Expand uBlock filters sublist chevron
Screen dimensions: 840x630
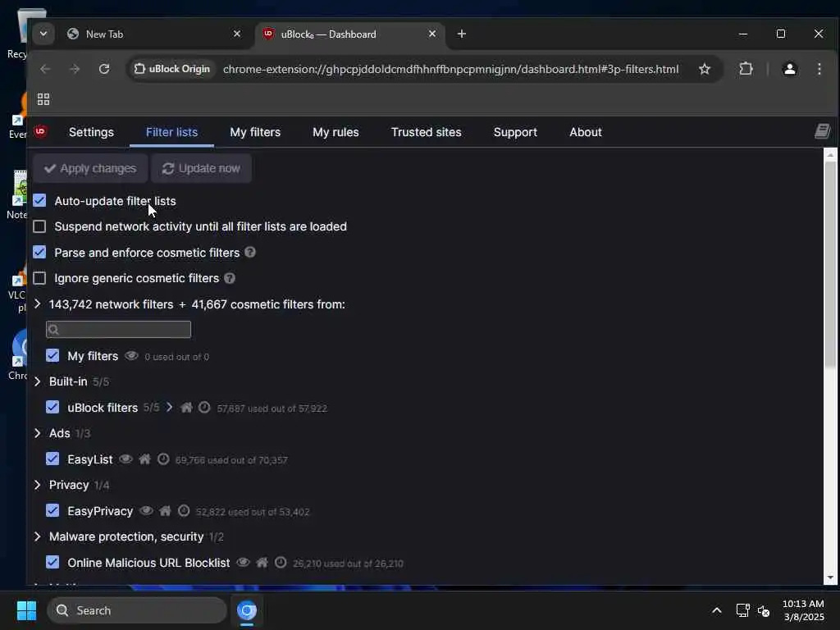[x=169, y=407]
